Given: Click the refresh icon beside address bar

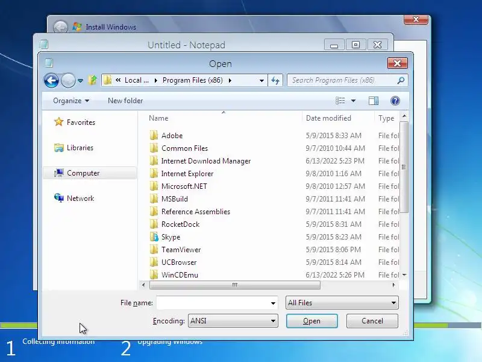Looking at the screenshot, I should 275,80.
